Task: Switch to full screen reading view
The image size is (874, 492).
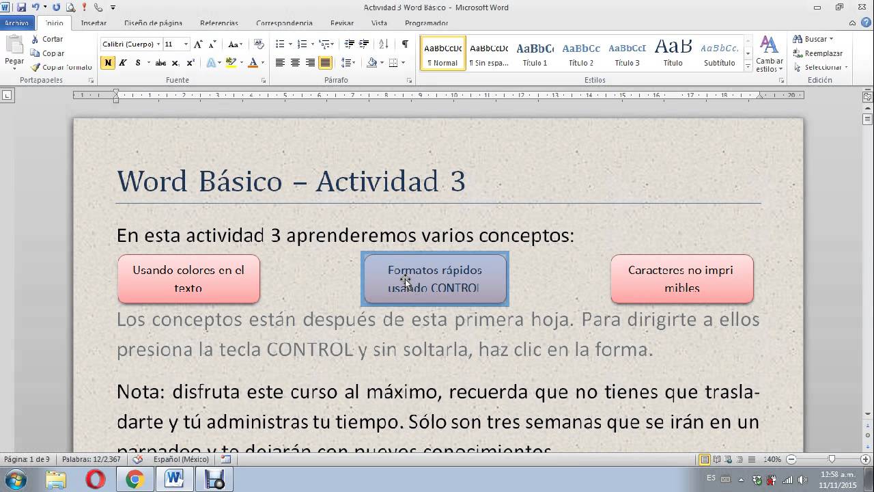Action: point(717,459)
